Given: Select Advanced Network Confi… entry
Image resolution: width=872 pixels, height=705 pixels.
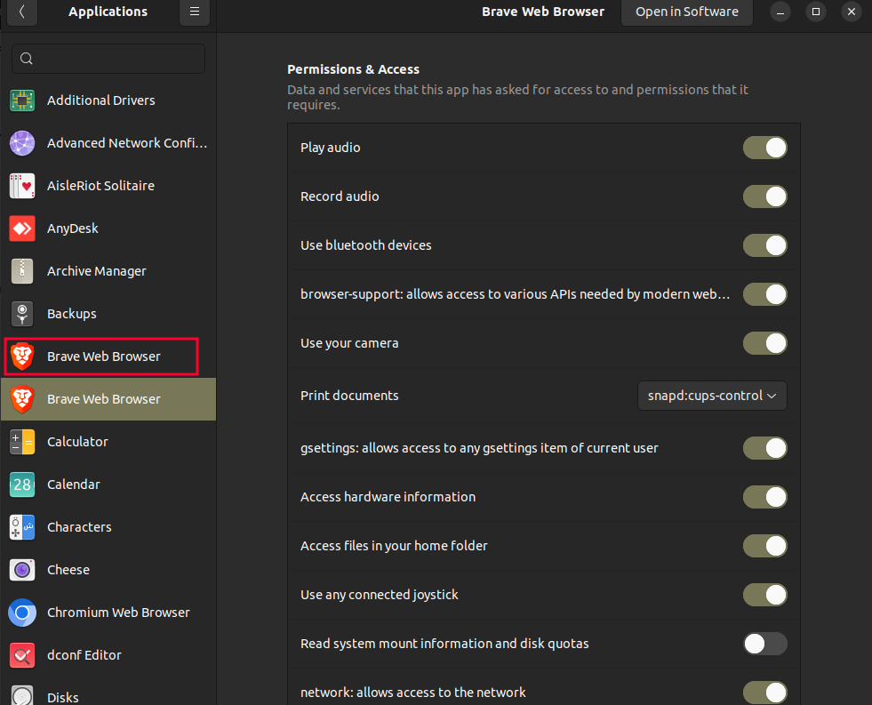Looking at the screenshot, I should [x=108, y=143].
